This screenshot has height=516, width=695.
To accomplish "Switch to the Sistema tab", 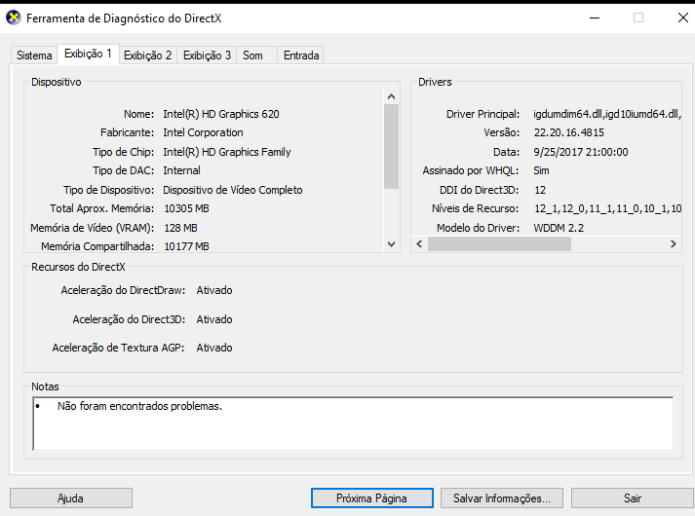I will pyautogui.click(x=34, y=55).
